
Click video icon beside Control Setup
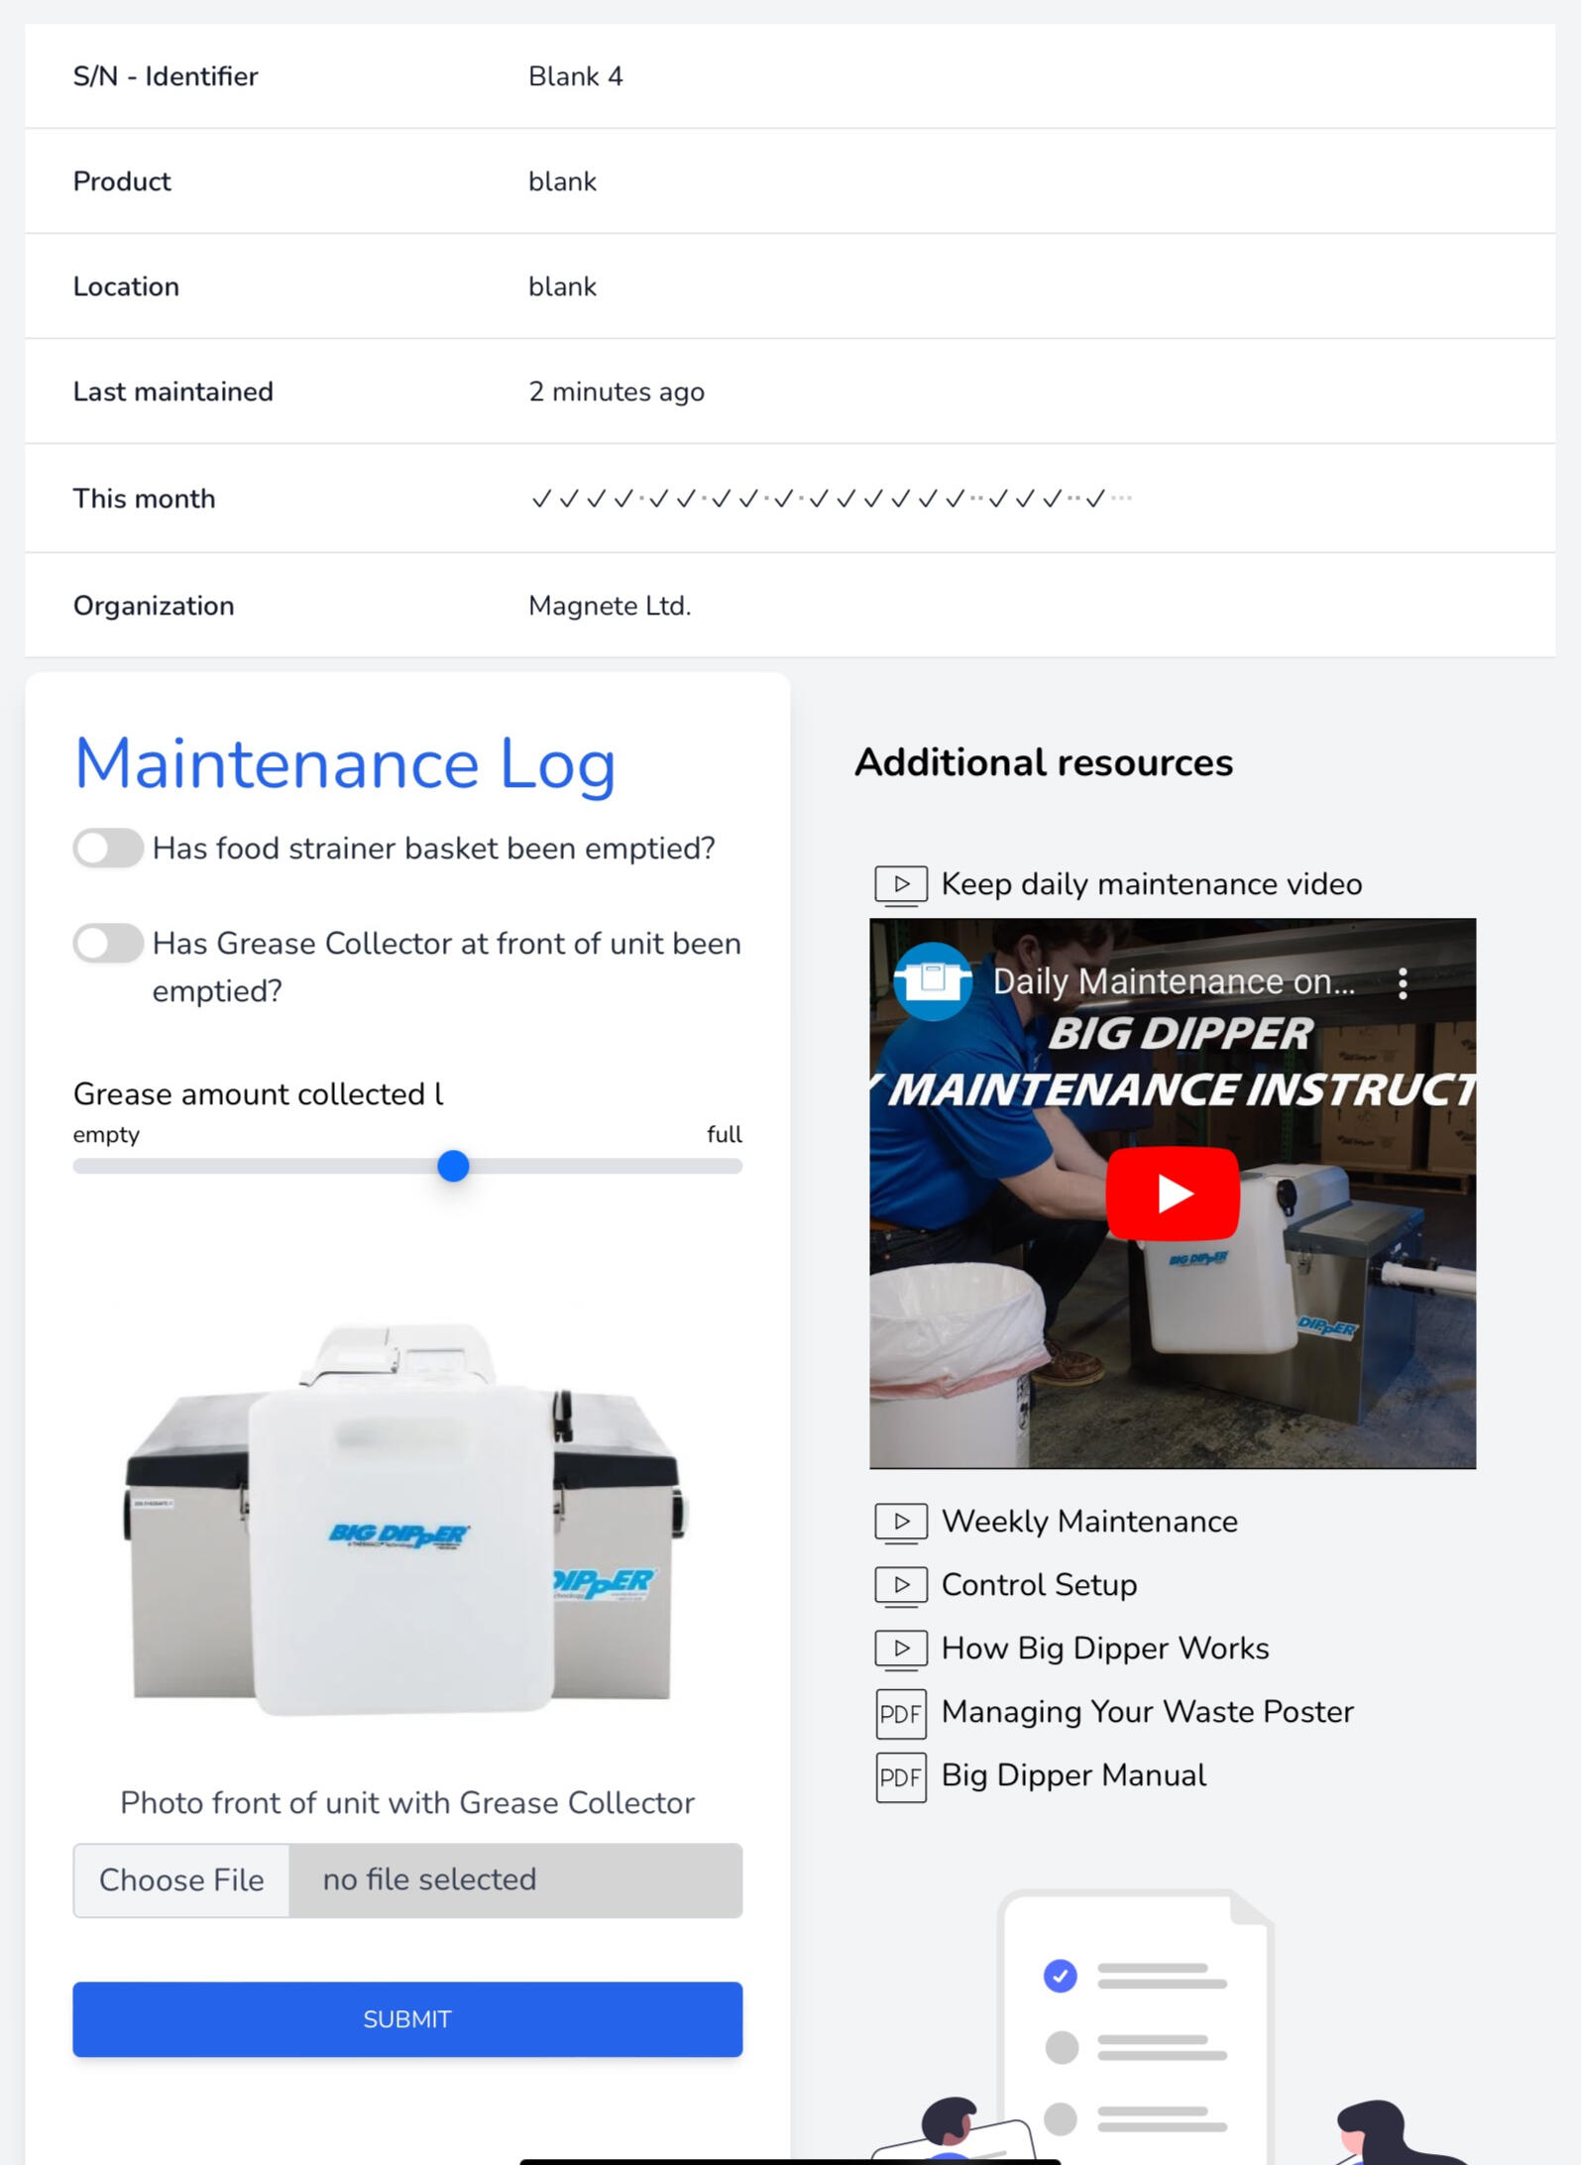pos(901,1585)
